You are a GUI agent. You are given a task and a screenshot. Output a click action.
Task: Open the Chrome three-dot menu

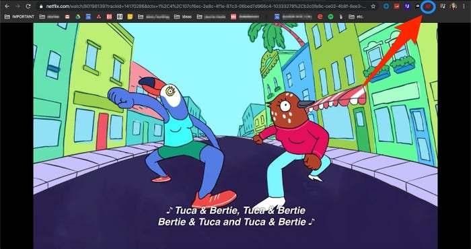point(464,6)
